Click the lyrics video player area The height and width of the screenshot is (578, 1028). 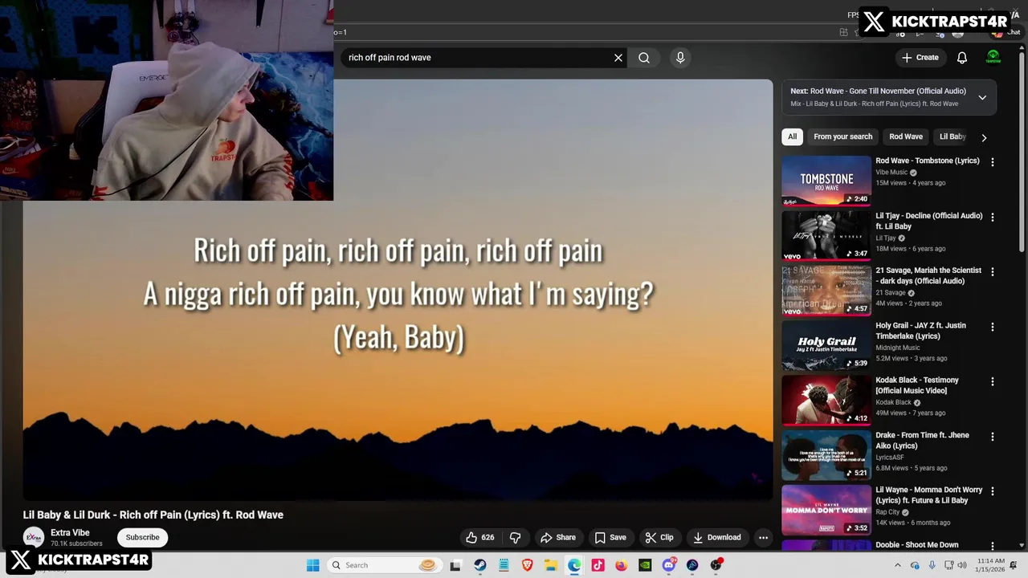pos(398,290)
